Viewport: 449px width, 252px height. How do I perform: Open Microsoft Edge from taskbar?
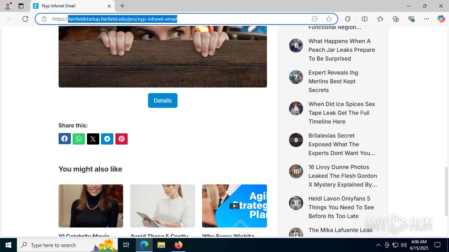(x=144, y=245)
